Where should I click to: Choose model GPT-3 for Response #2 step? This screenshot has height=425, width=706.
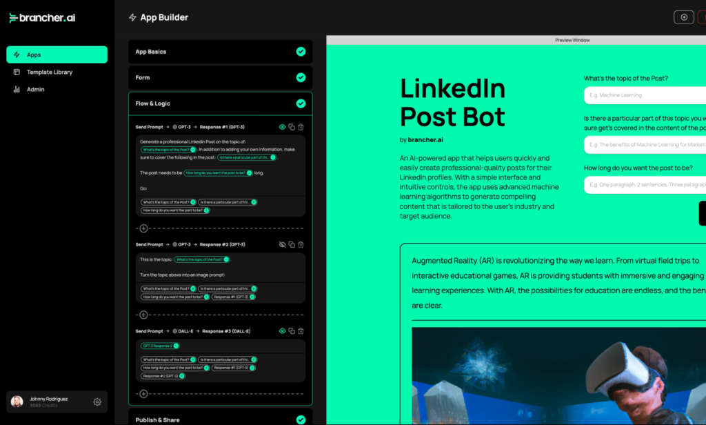tap(182, 245)
